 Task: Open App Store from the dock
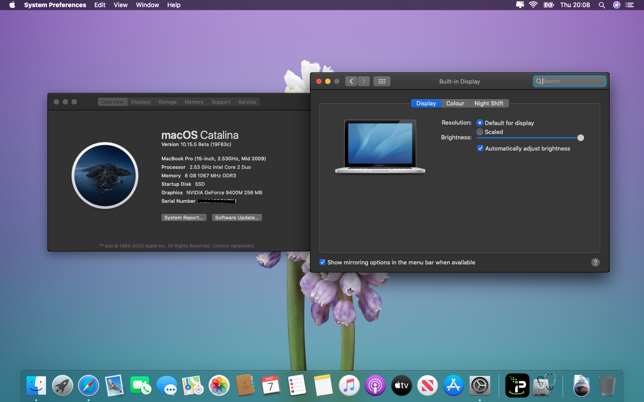click(x=453, y=385)
